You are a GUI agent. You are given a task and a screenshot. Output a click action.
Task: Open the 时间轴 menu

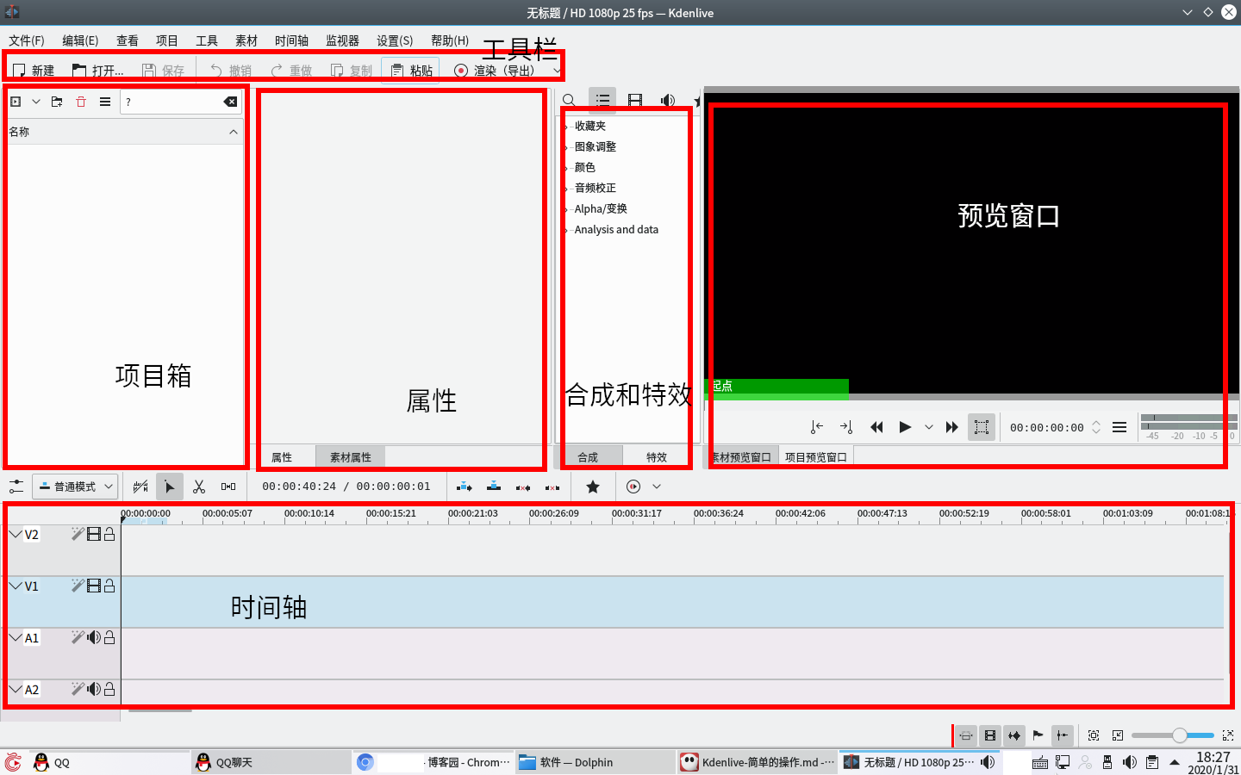[x=291, y=40]
